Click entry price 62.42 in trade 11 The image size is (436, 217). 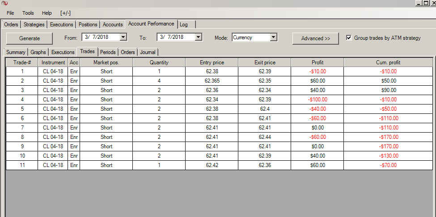(x=212, y=165)
